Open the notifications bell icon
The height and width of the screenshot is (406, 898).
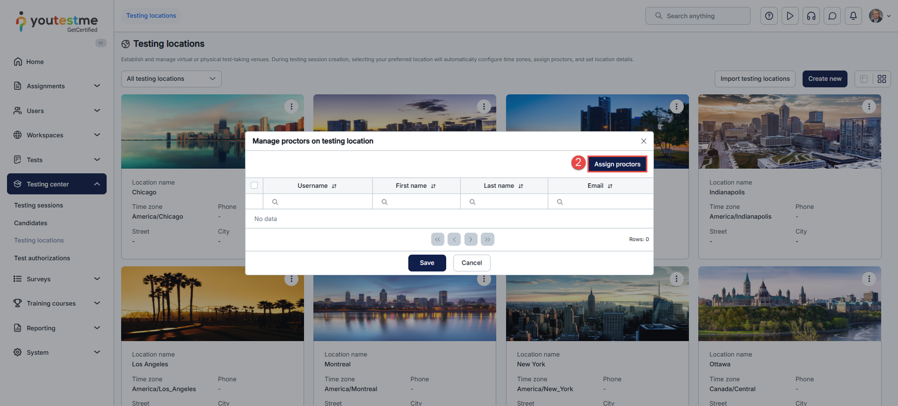(853, 16)
